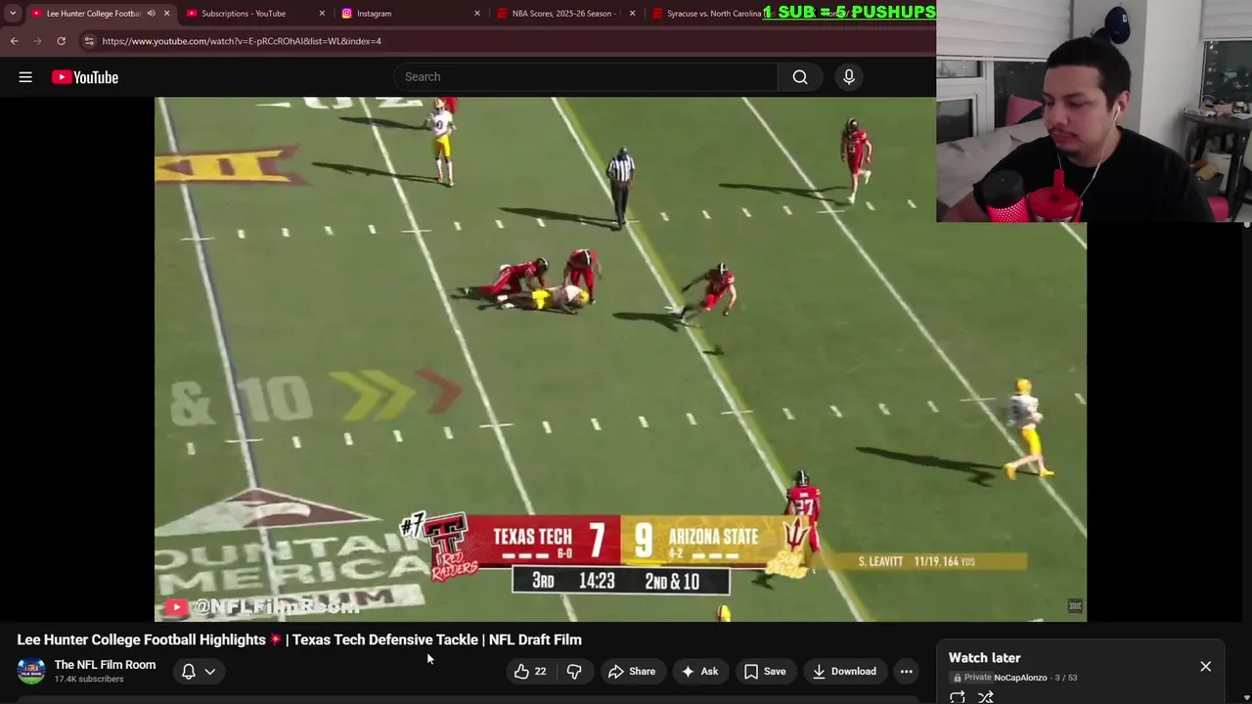
Task: Open The NFL Film Room channel avatar
Action: 31,672
